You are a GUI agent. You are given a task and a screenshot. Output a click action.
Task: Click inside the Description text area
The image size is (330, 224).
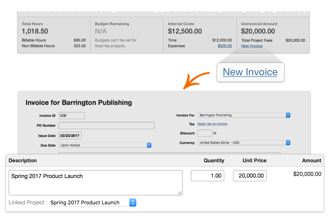(x=95, y=183)
